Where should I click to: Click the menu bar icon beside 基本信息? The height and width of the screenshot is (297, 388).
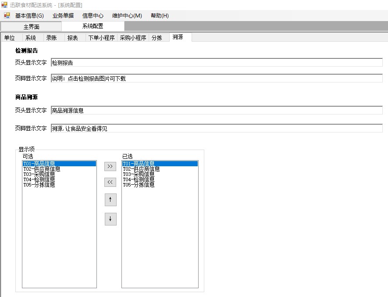coord(7,16)
